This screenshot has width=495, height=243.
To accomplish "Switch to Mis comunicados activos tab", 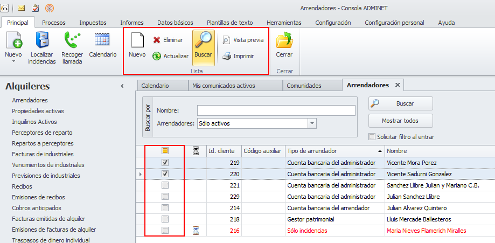I will pyautogui.click(x=235, y=85).
